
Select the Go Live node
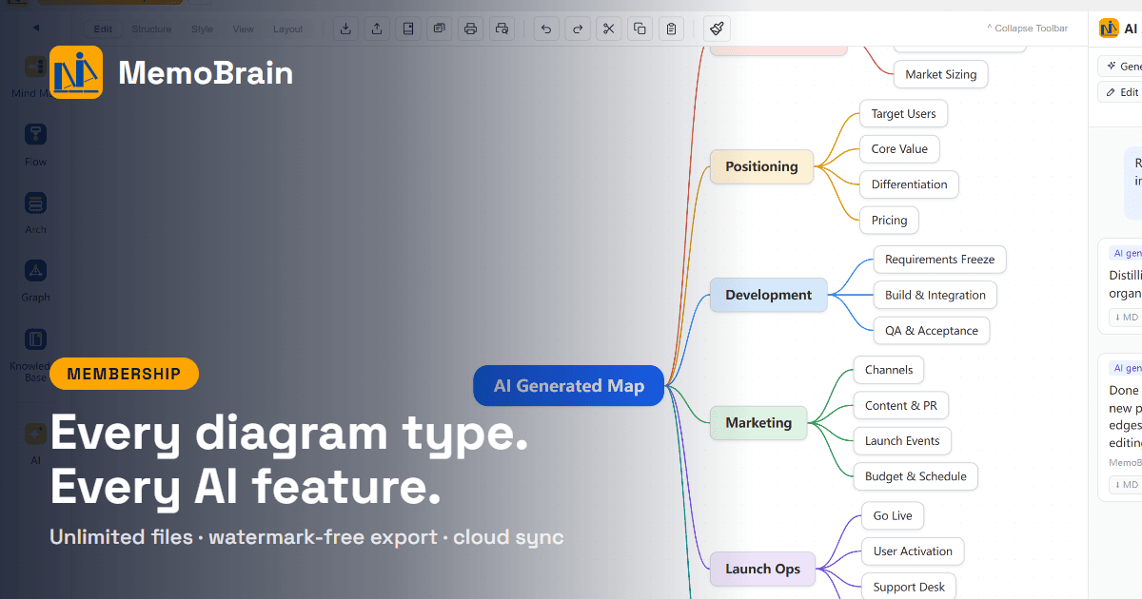[893, 516]
